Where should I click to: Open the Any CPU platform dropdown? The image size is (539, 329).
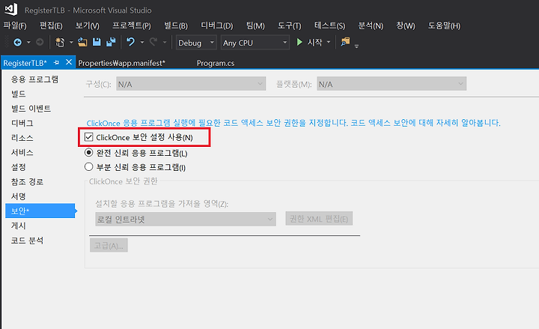255,43
